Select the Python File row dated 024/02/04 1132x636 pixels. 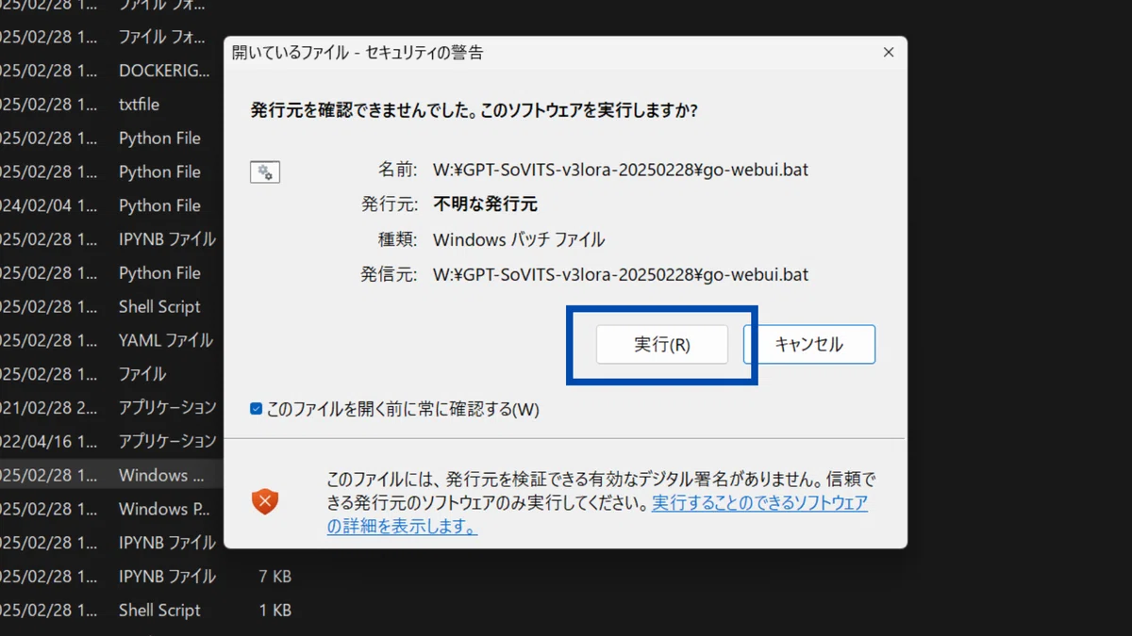pyautogui.click(x=111, y=205)
